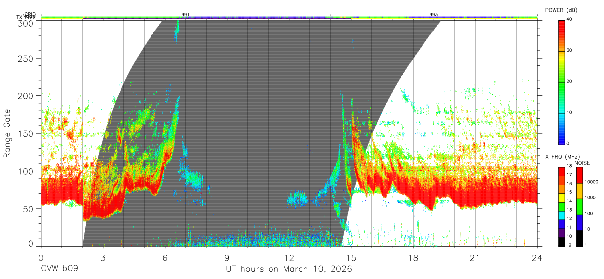604x279 pixels.
Task: Click the 'NOISE' legend title
Action: [x=582, y=163]
